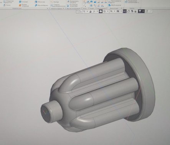
Task: Open the dropdown arrow next to the filter funnel
Action: coord(143,11)
